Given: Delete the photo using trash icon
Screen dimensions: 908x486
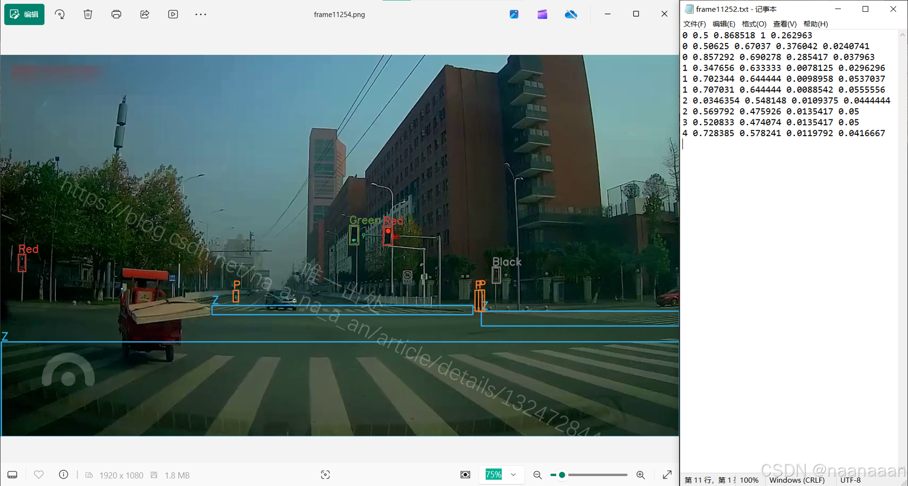Looking at the screenshot, I should point(88,15).
